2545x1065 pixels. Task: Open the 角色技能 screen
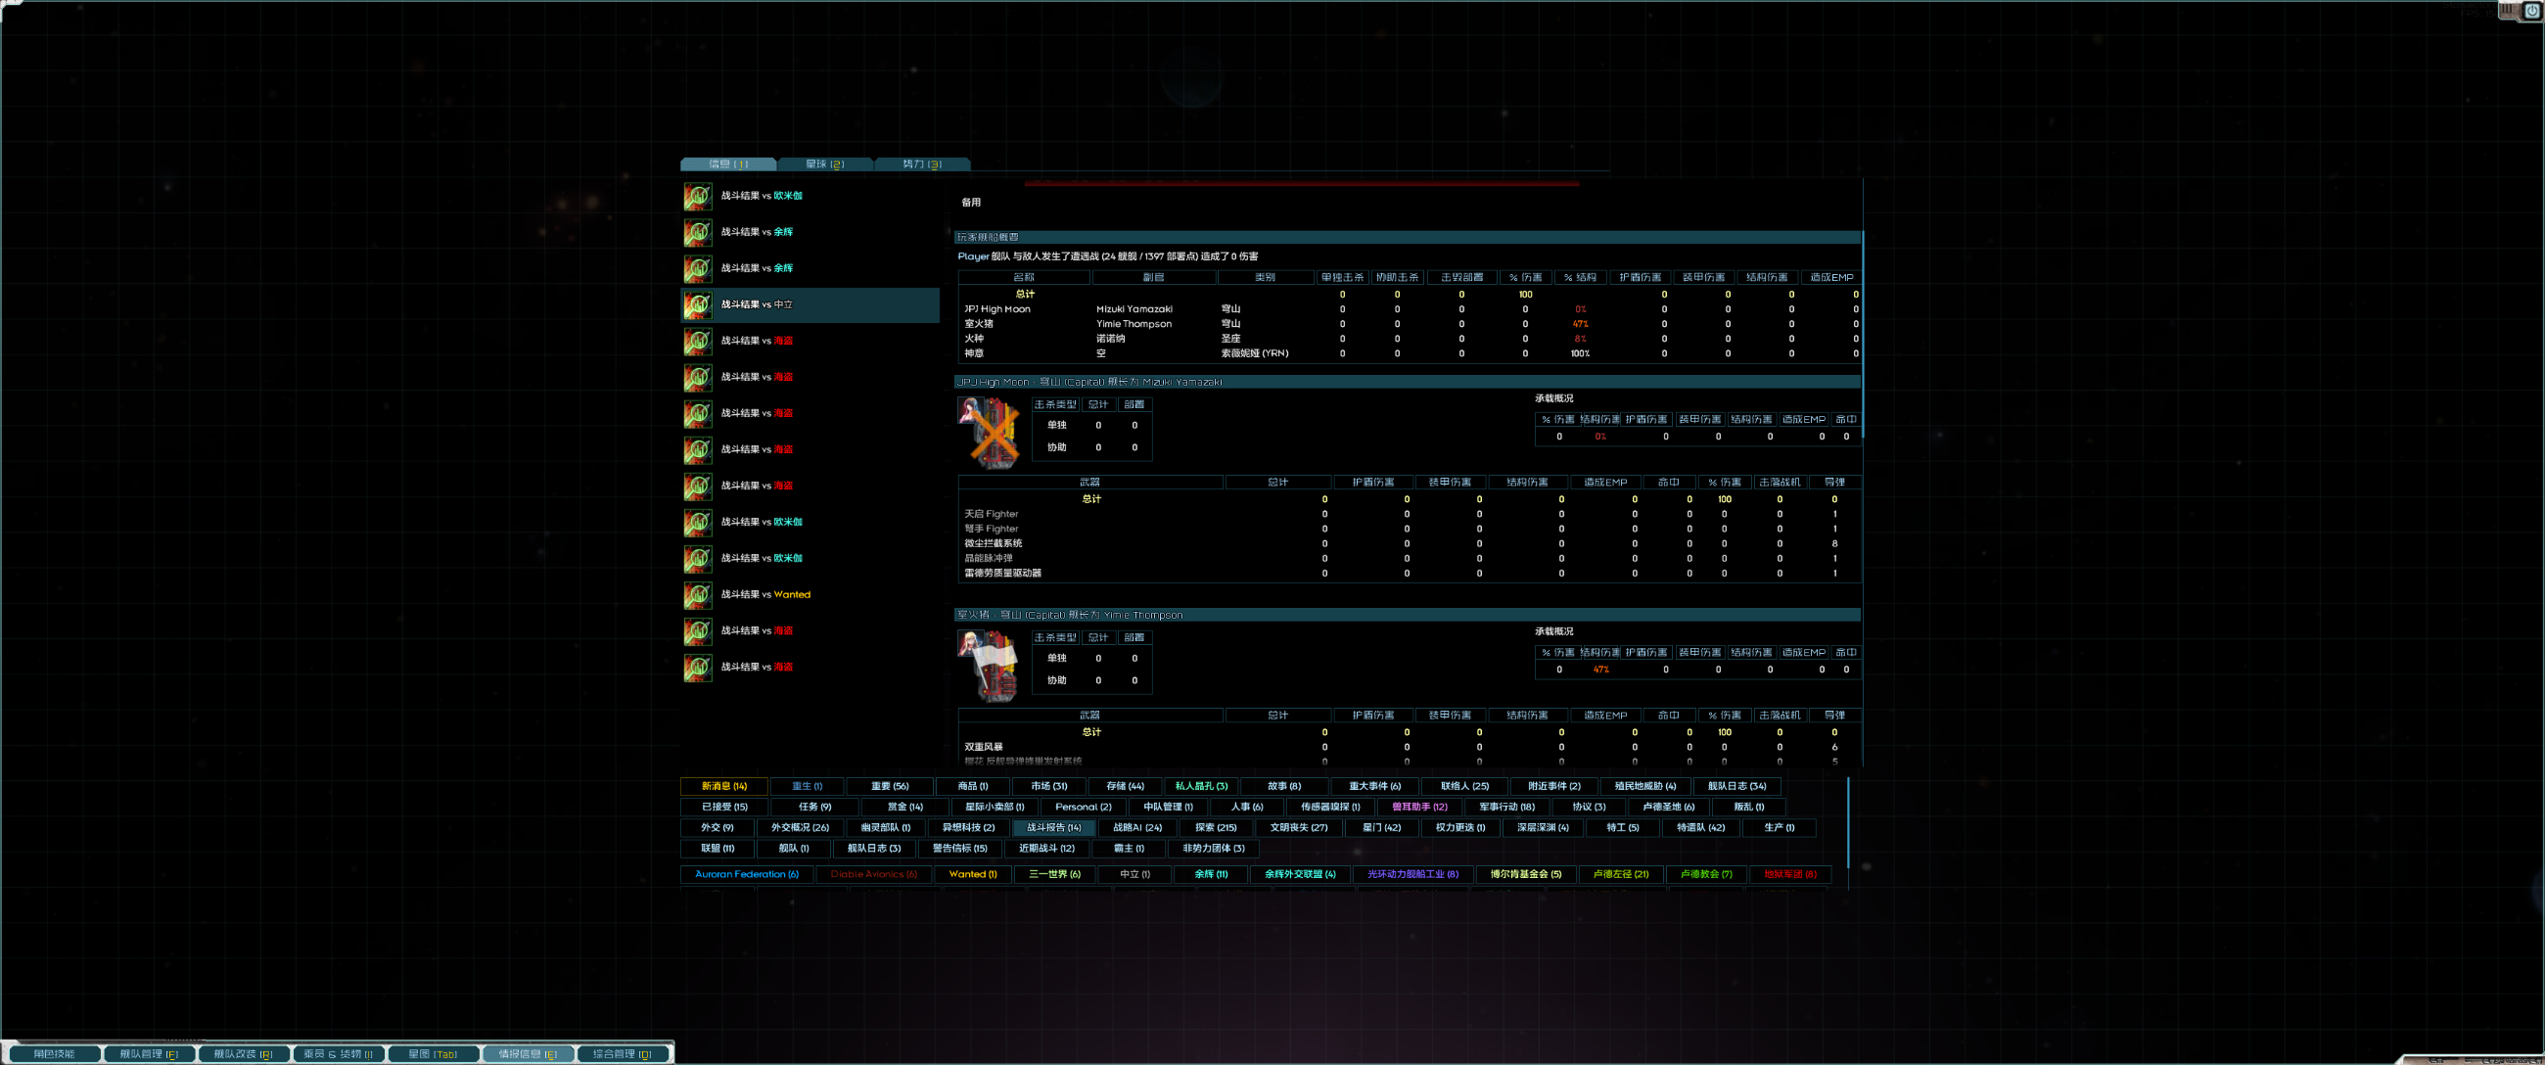pos(55,1053)
